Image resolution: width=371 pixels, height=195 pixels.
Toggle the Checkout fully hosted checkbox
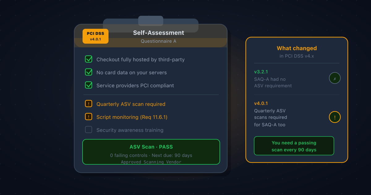coord(89,59)
